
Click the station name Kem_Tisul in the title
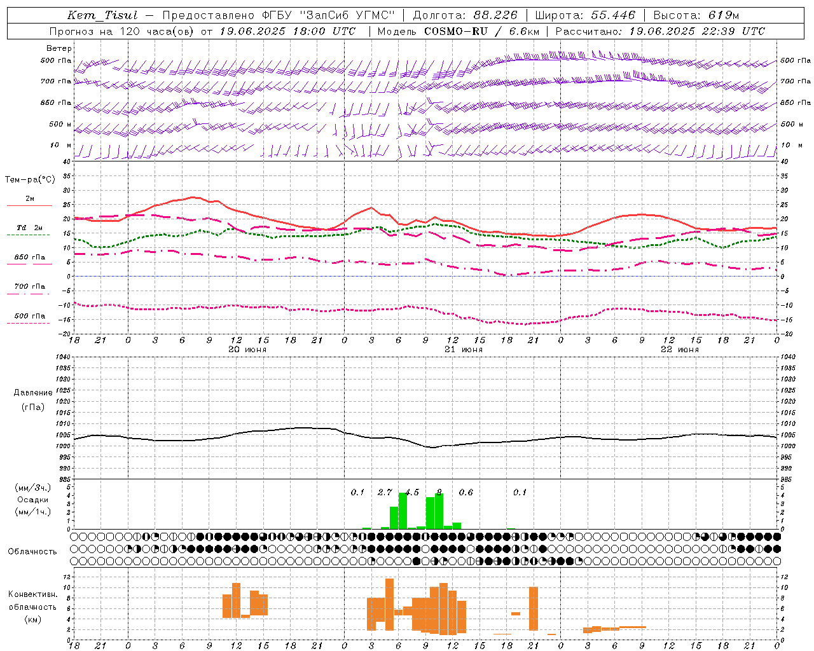102,15
